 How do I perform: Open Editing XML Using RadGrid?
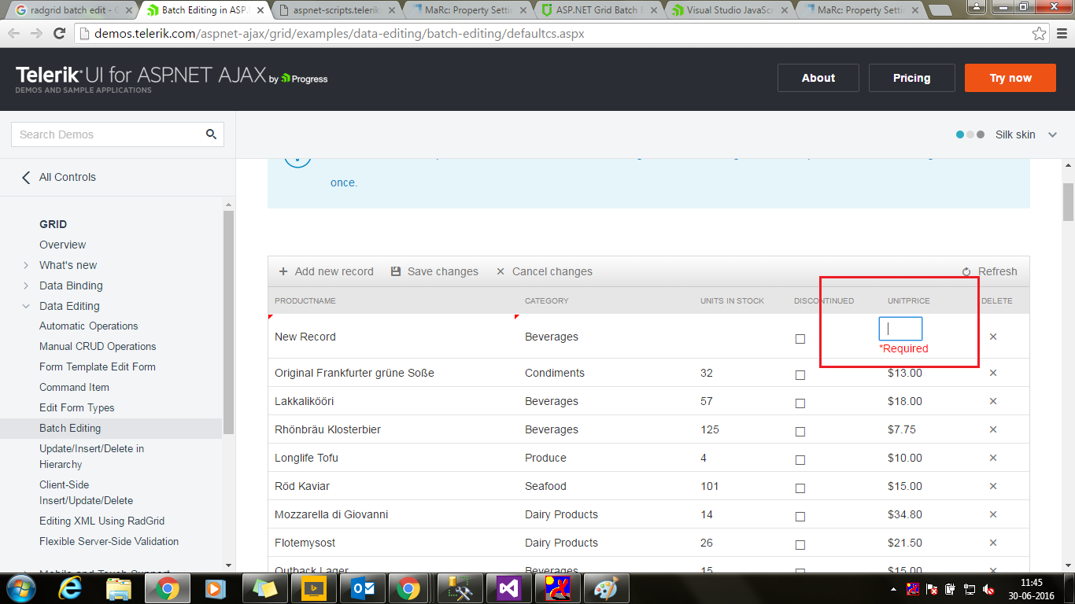tap(102, 521)
